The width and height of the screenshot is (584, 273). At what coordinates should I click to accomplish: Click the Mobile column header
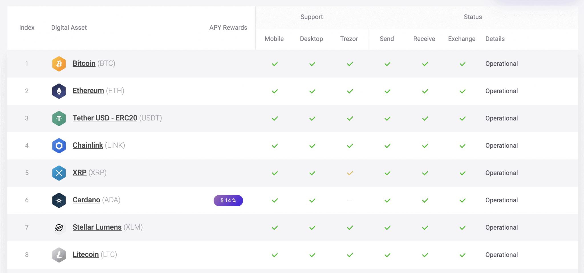coord(274,39)
